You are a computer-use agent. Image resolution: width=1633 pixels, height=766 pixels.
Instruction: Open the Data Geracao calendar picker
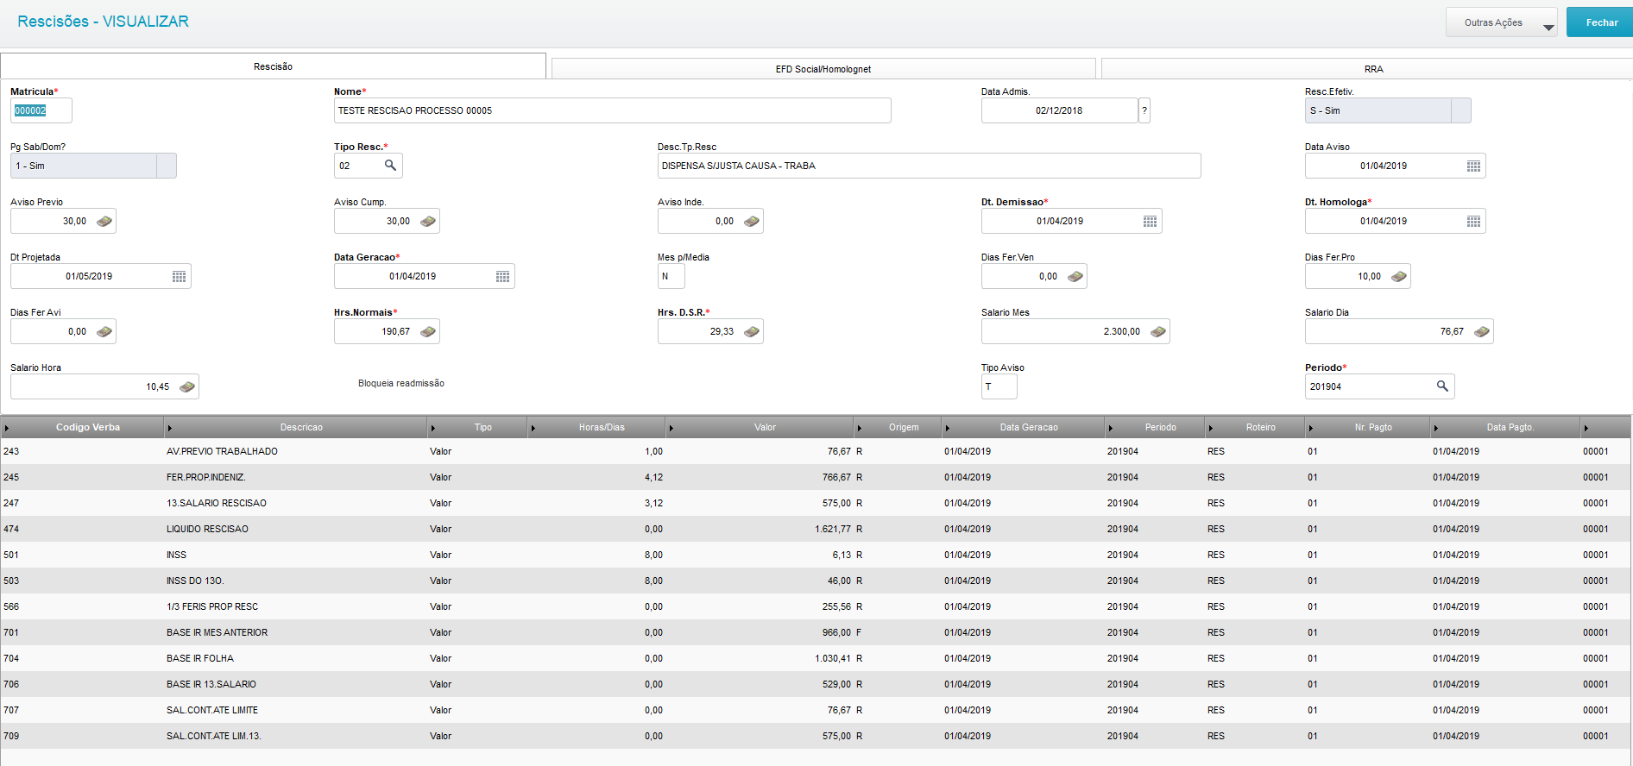tap(502, 277)
